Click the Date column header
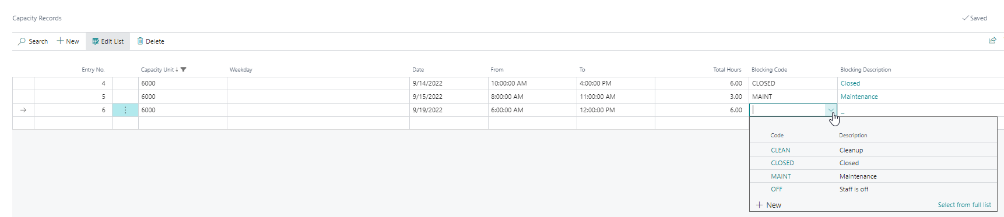Screen dimensions: 1004x217 [418, 69]
